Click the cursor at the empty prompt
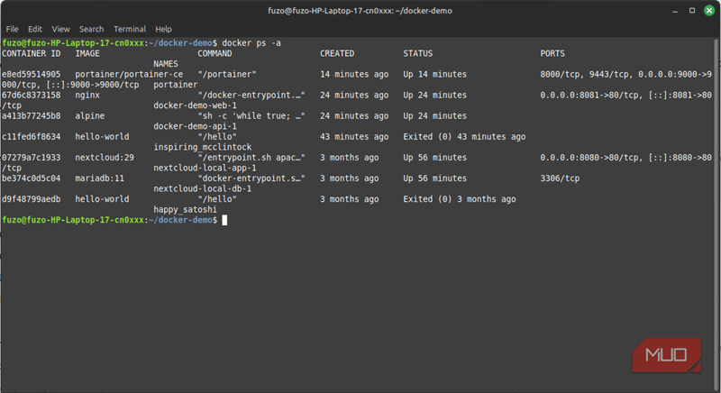 point(224,220)
